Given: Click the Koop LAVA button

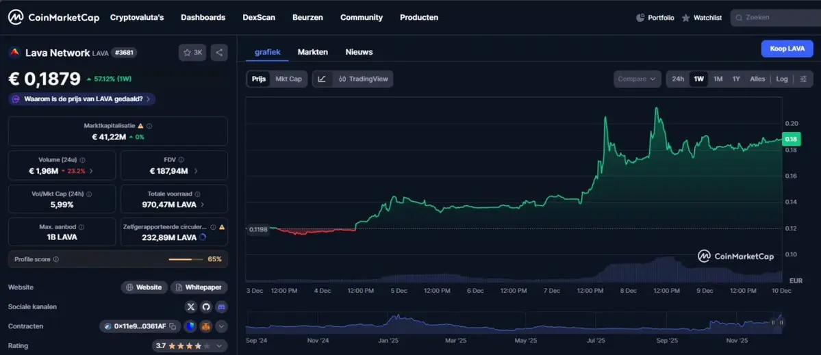Looking at the screenshot, I should click(x=787, y=49).
